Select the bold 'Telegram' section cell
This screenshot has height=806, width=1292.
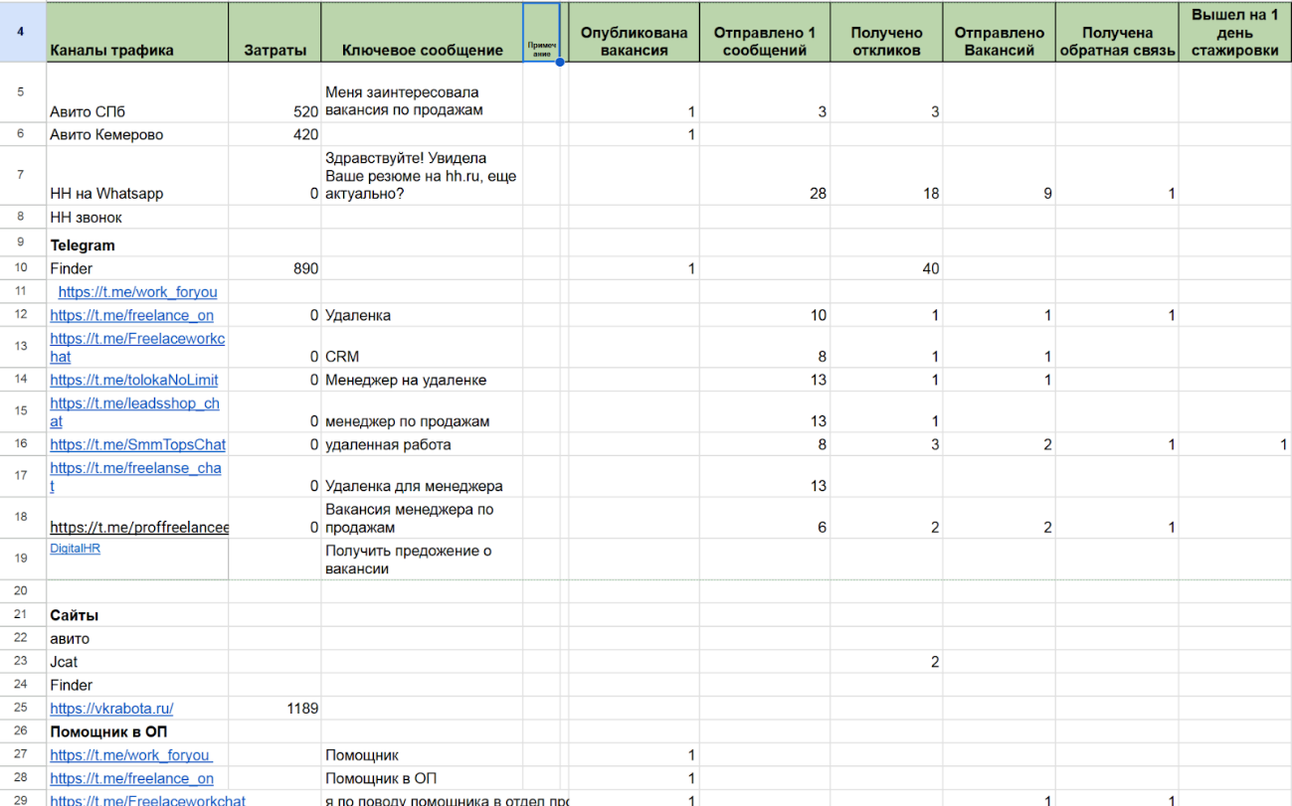pos(137,244)
